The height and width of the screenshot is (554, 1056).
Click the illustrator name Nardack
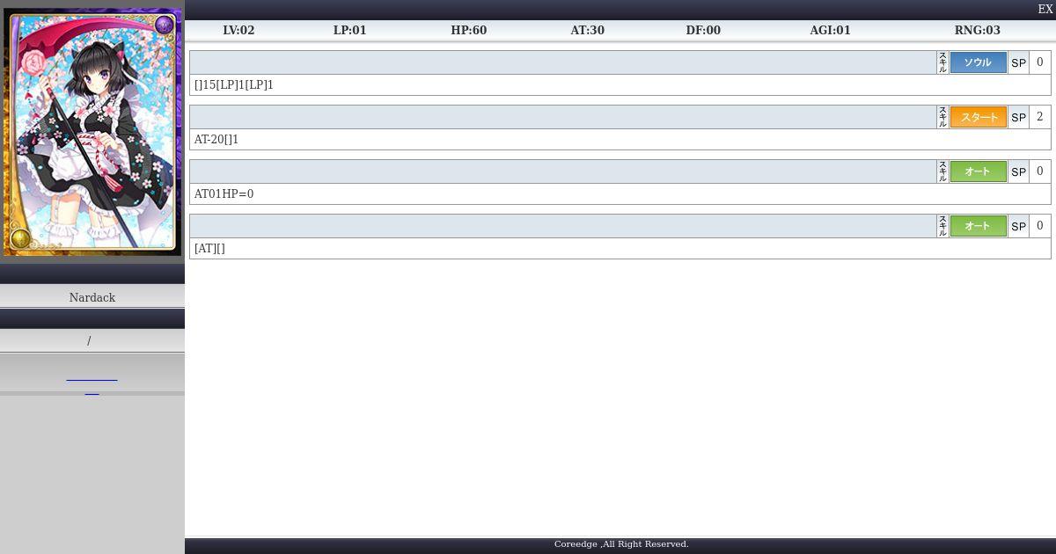pos(92,297)
